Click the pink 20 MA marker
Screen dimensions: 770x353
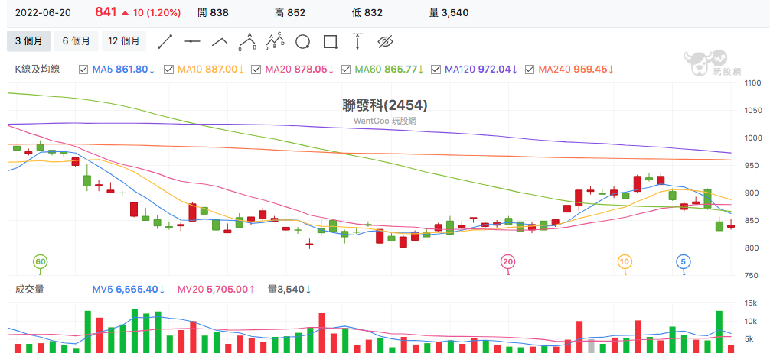click(x=507, y=262)
